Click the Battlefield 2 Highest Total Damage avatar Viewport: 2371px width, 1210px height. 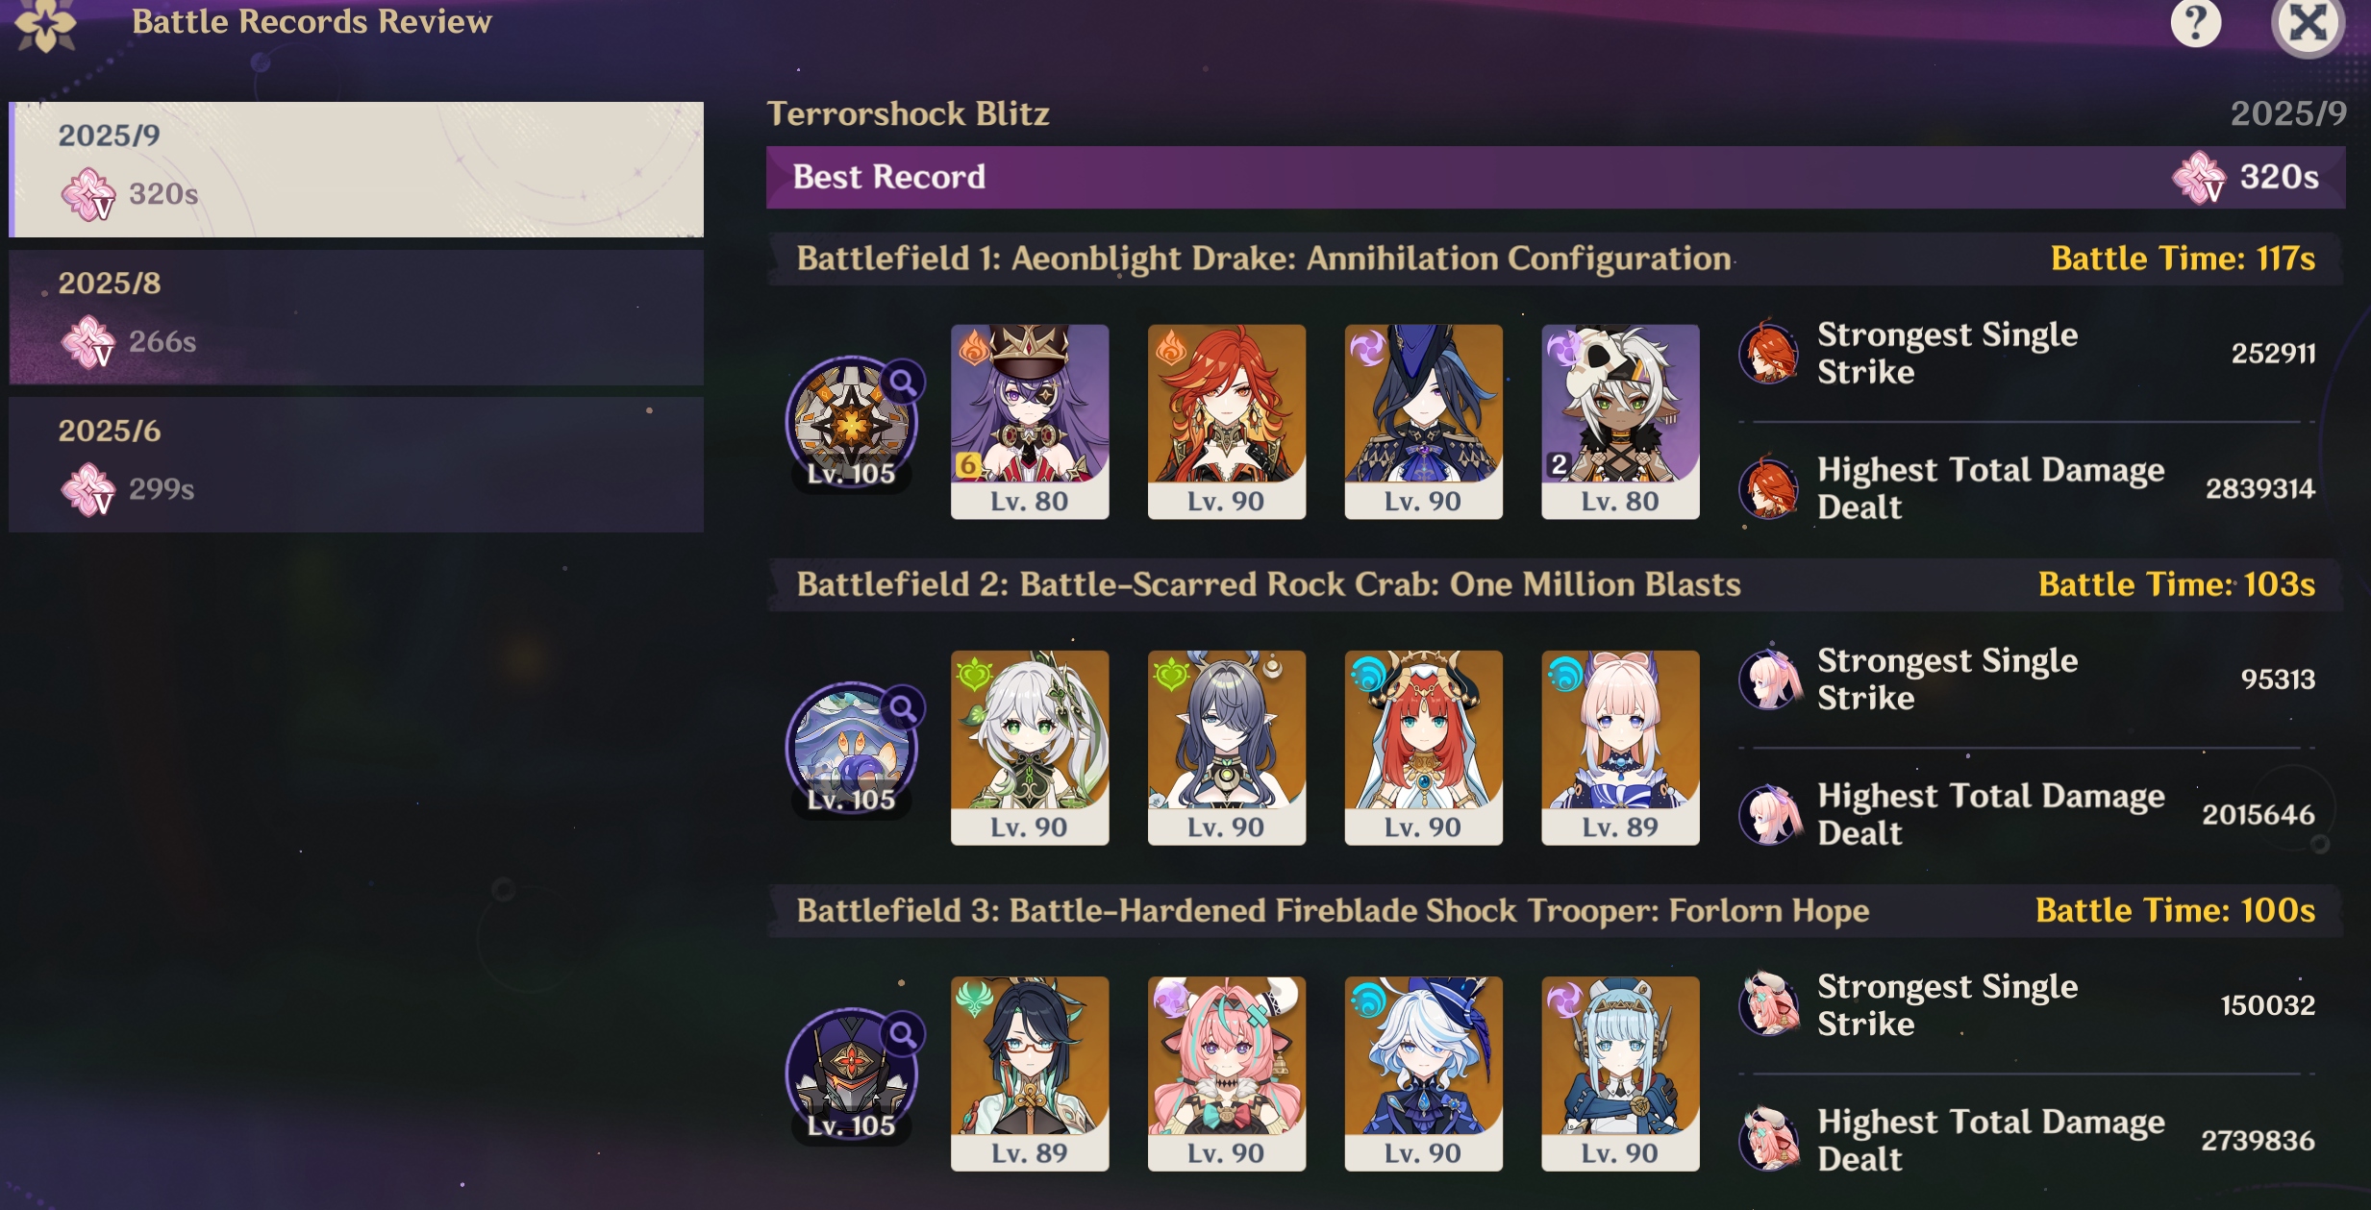[x=1769, y=814]
